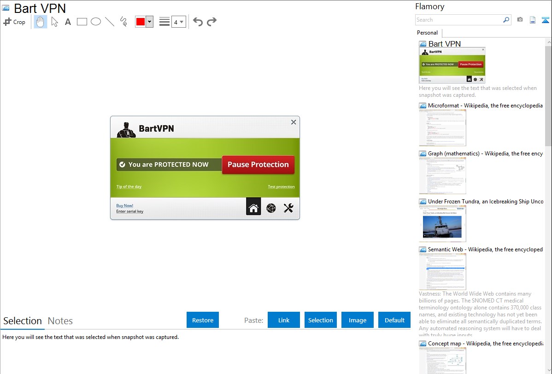Select the Crop tool
552x374 pixels.
[14, 22]
